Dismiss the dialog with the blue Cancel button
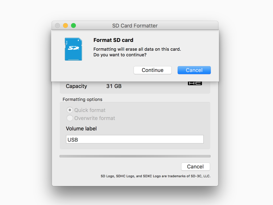273x205 pixels. coord(194,70)
